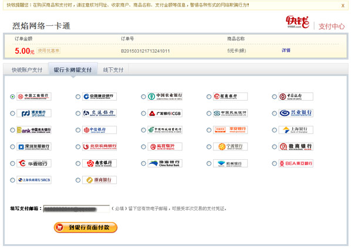Pick the 中国农业银行 logo
This screenshot has width=351, height=250.
(x=165, y=97)
